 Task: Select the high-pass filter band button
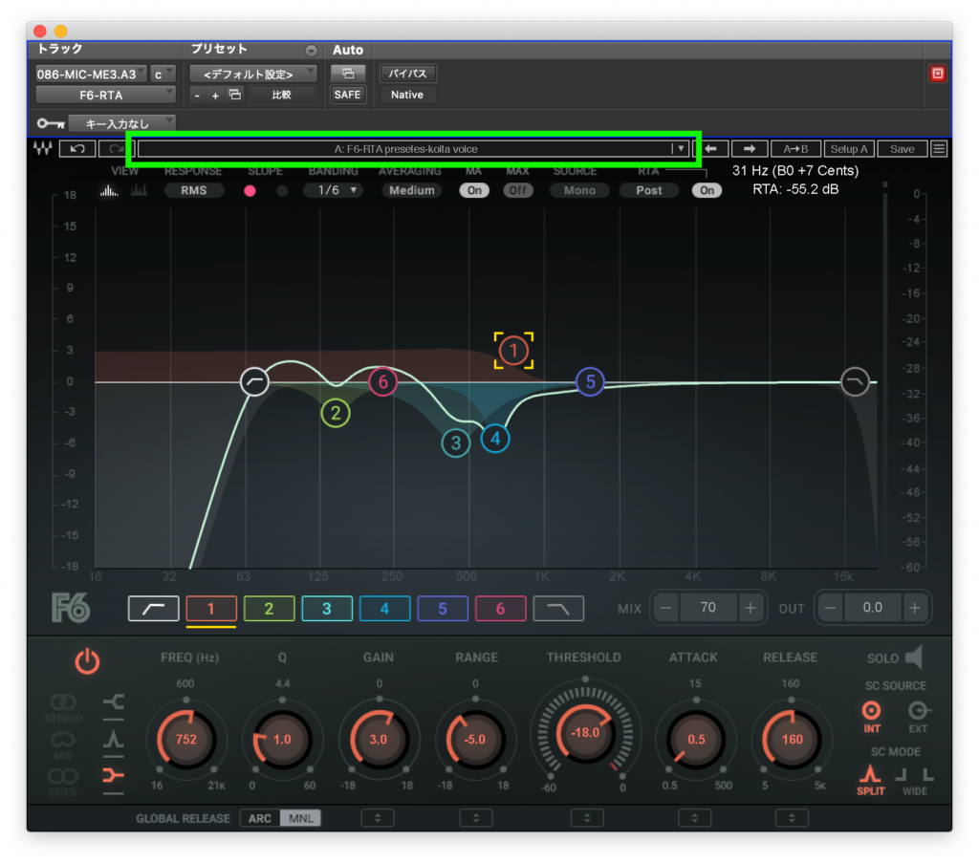[x=153, y=609]
